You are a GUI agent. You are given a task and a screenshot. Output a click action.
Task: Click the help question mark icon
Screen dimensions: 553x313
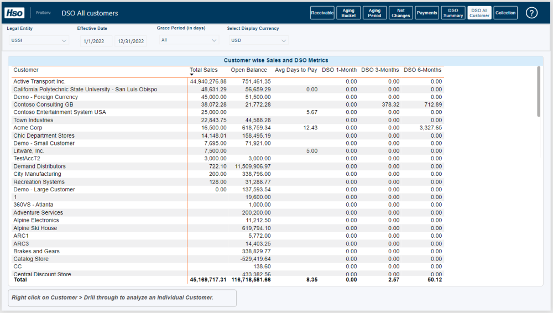click(531, 13)
